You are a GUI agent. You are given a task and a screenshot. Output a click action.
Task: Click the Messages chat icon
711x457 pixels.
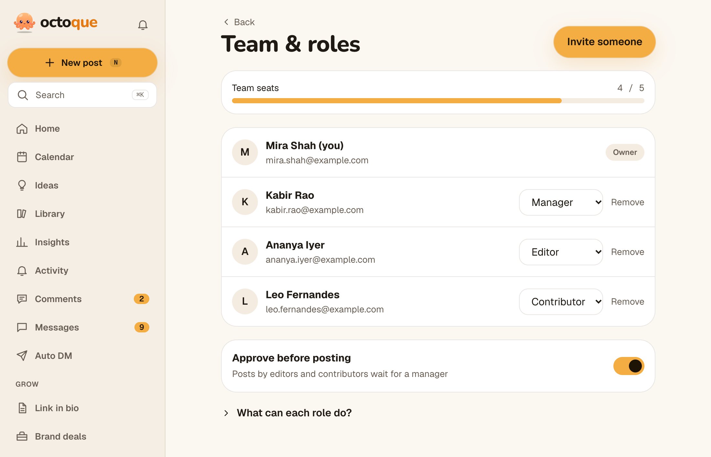(x=22, y=327)
